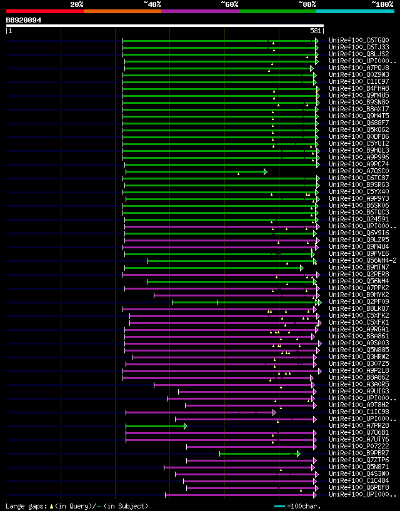Select the BB920094 query name label
This screenshot has width=400, height=511.
coord(24,20)
